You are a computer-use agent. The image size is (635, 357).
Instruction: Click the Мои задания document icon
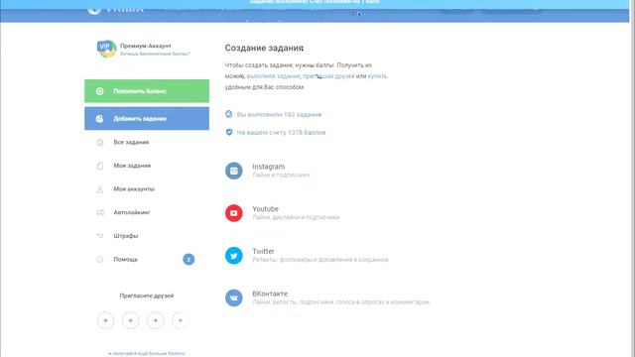pyautogui.click(x=99, y=166)
